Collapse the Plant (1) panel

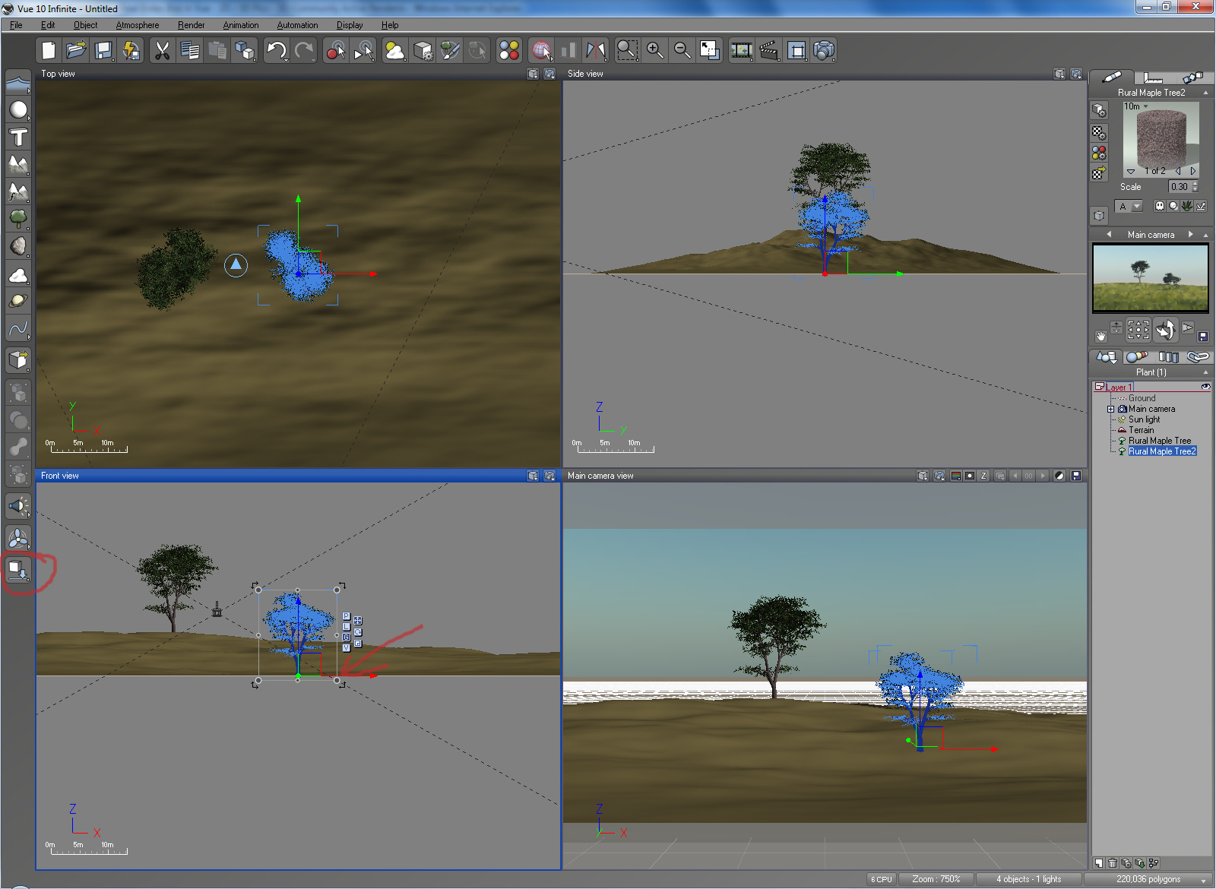(x=1205, y=372)
